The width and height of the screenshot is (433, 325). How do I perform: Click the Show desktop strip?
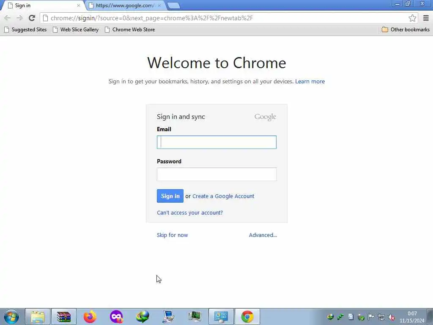(430, 317)
